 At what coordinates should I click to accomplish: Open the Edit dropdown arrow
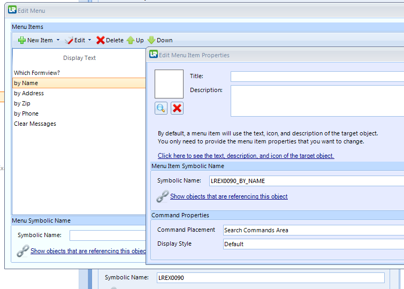[90, 40]
